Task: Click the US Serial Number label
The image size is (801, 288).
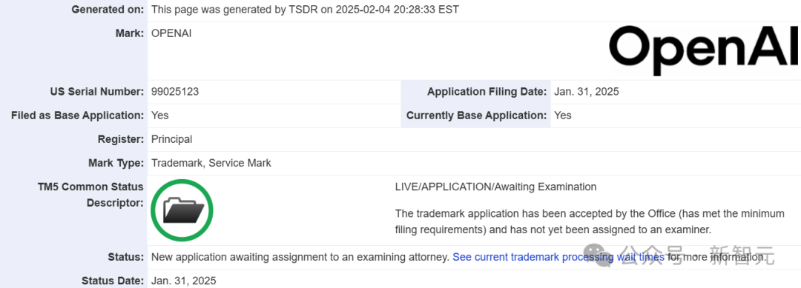Action: (x=97, y=92)
